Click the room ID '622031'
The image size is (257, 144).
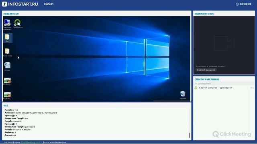tap(49, 4)
